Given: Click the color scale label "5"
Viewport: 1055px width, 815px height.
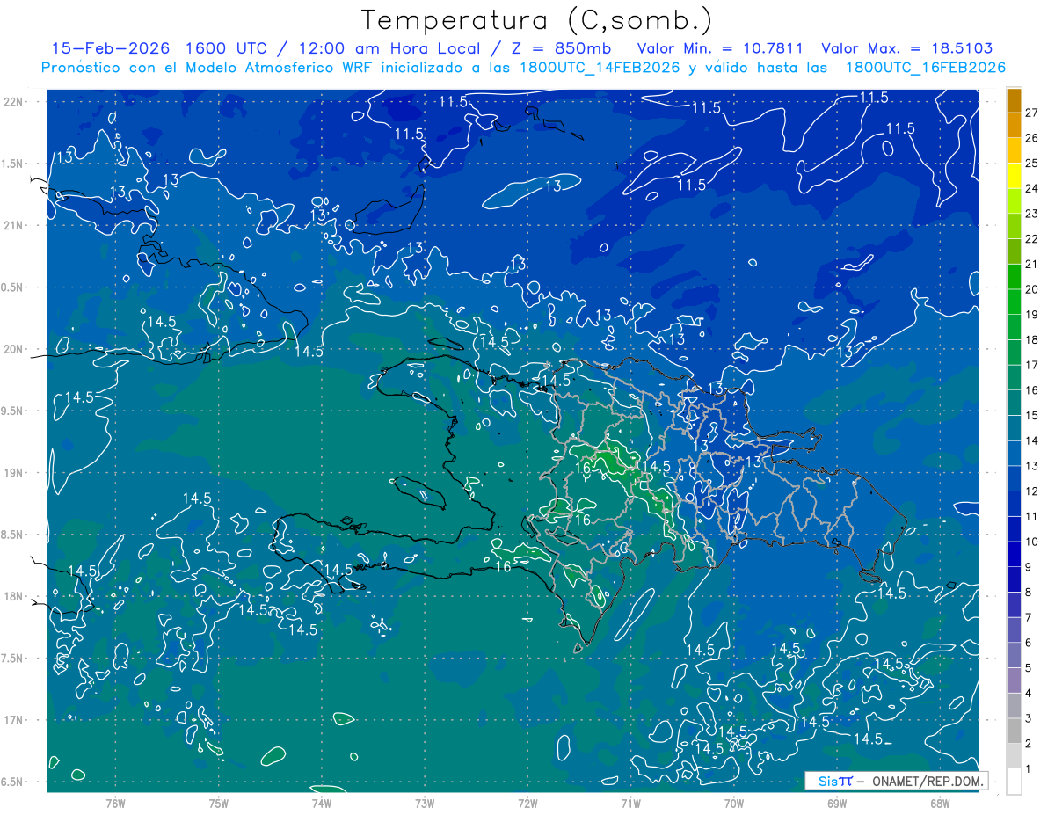Looking at the screenshot, I should pos(1029,668).
